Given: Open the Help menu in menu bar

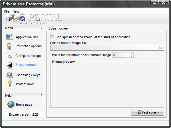Looking at the screenshot, I should (x=16, y=11).
